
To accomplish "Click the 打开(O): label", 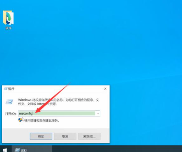I will point(11,114).
